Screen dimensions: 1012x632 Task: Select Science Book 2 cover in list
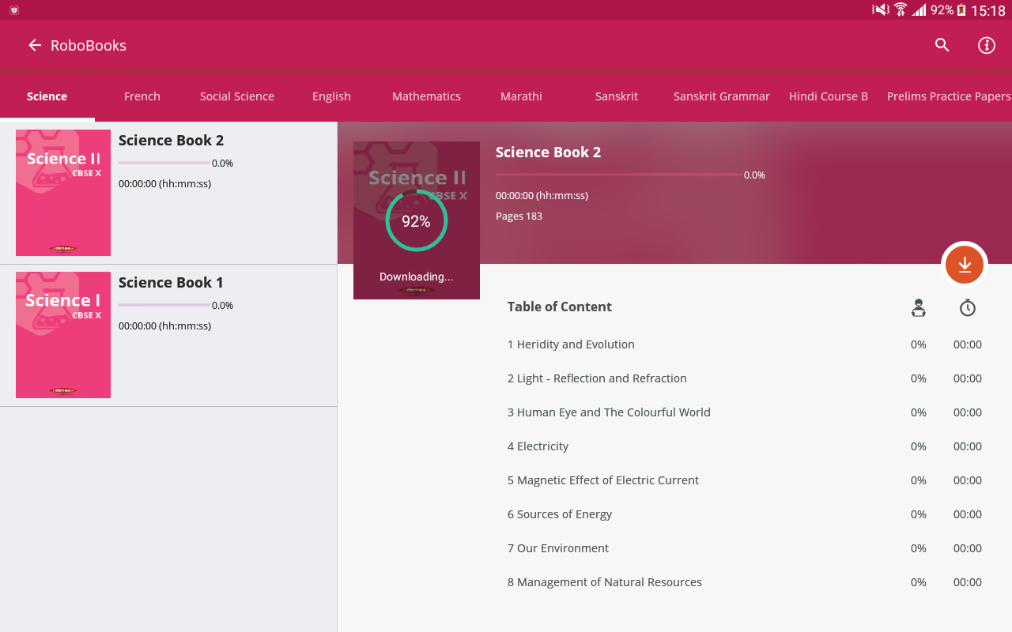63,193
